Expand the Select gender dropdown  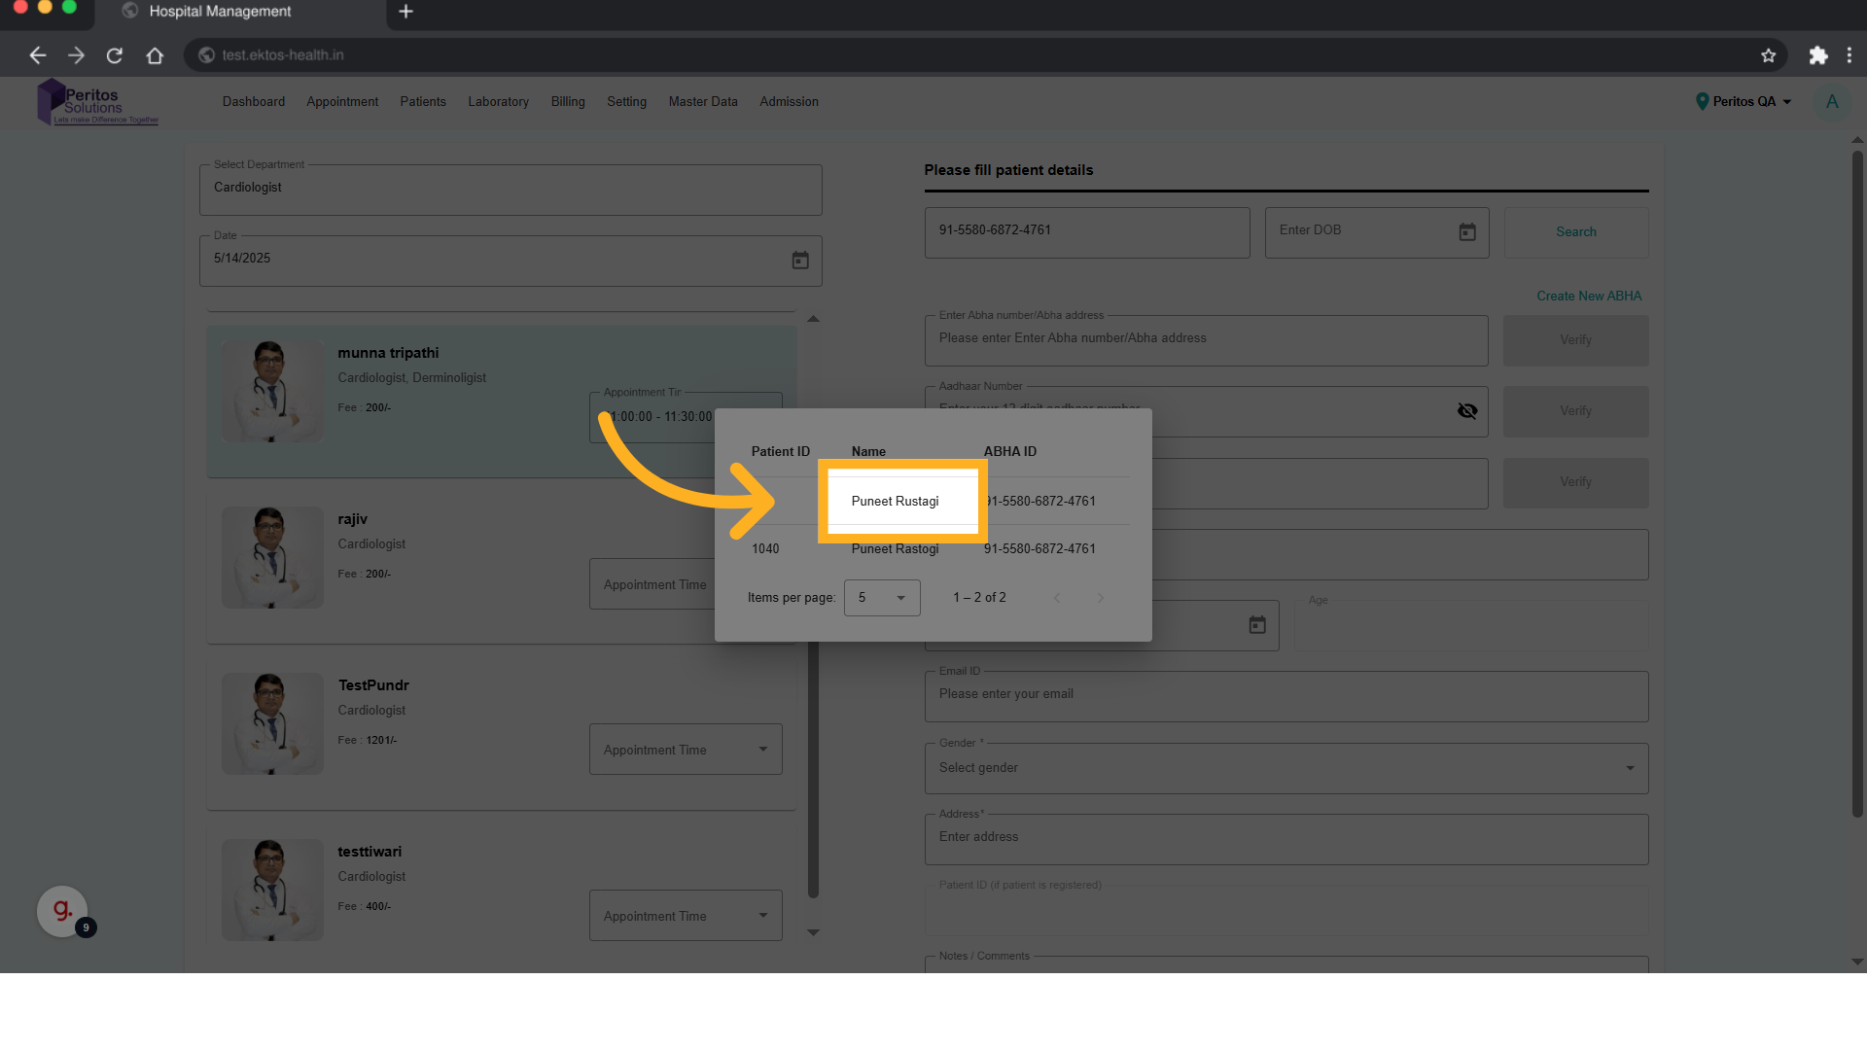click(x=1286, y=768)
